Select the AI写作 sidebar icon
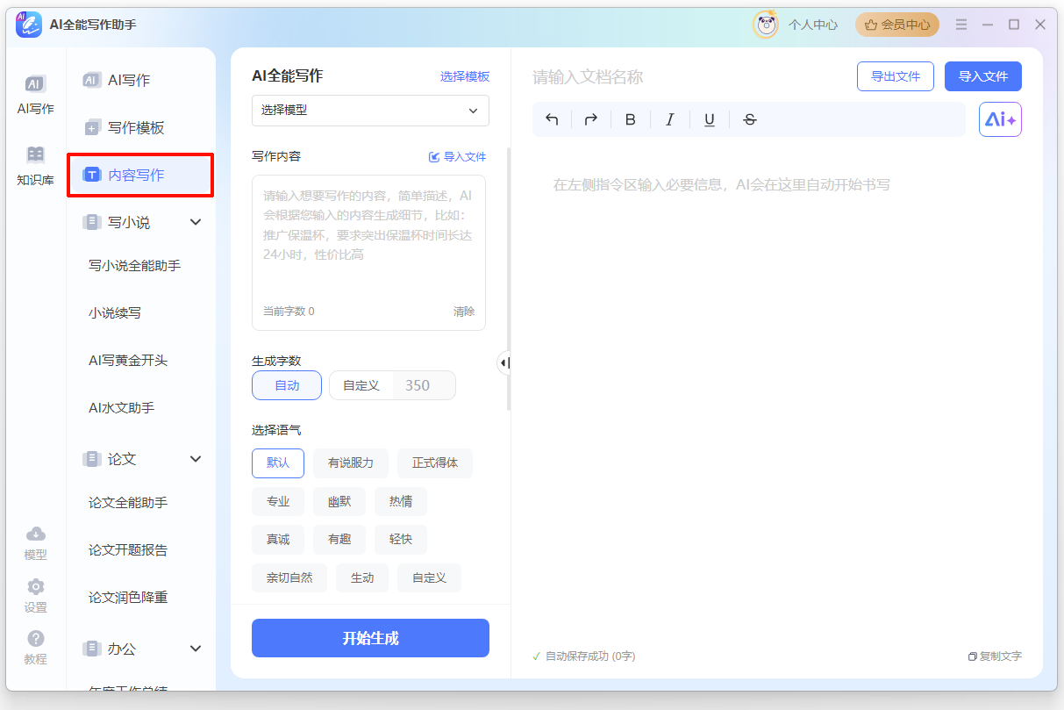 coord(34,90)
